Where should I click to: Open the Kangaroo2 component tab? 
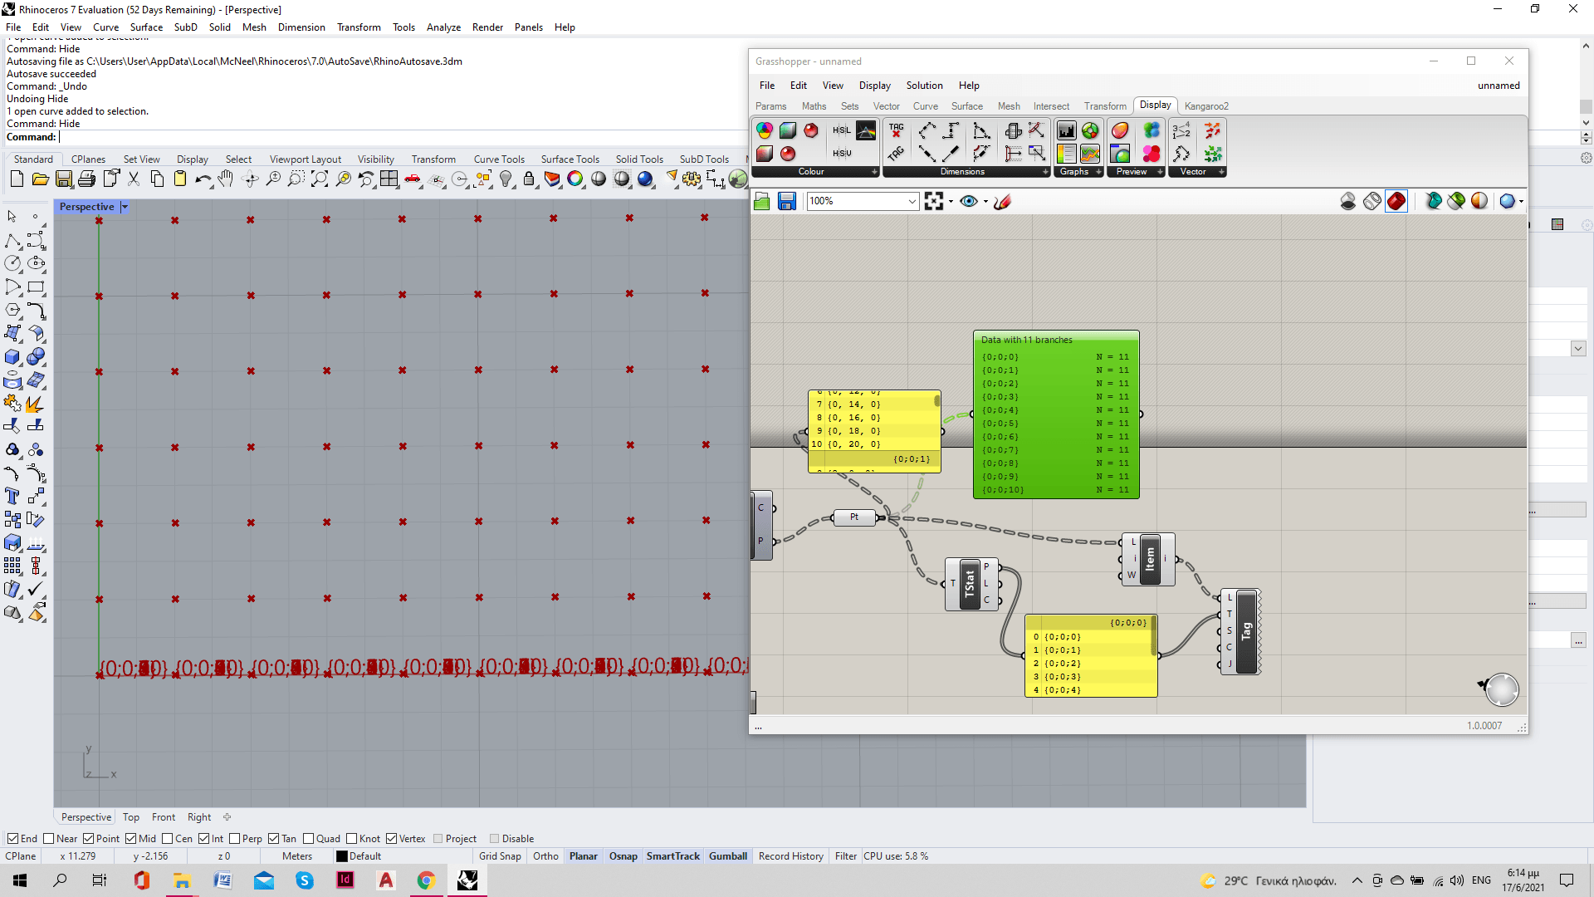[1206, 106]
